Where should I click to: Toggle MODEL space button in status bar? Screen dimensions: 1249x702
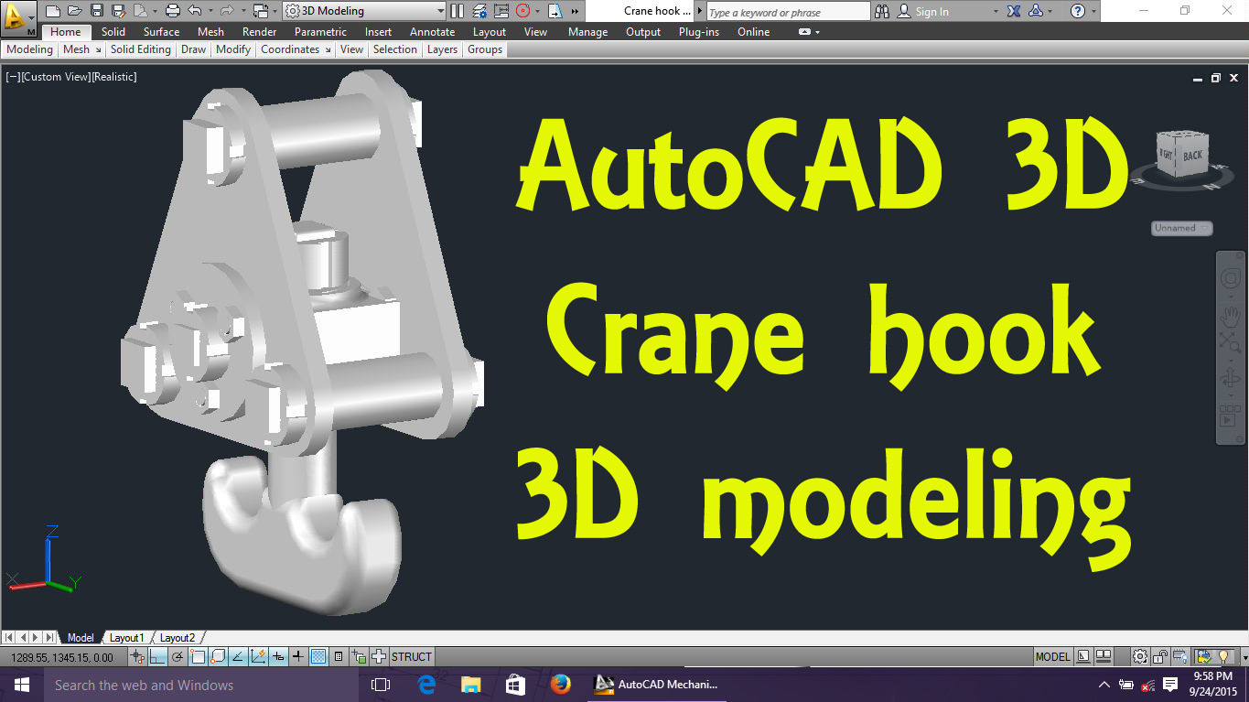[1052, 656]
